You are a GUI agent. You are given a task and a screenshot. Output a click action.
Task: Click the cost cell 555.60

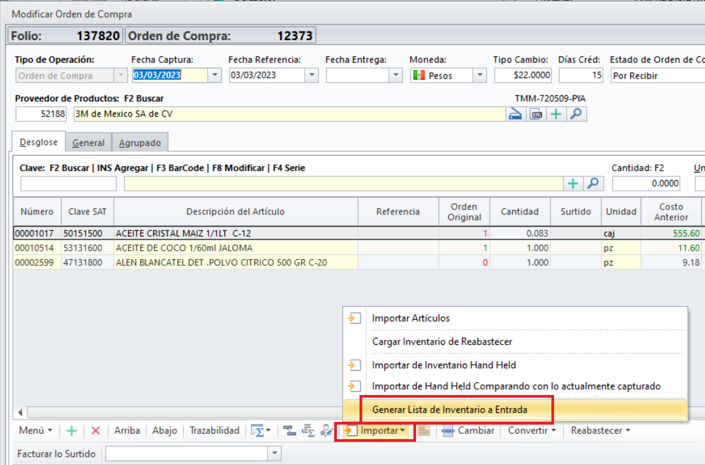671,233
